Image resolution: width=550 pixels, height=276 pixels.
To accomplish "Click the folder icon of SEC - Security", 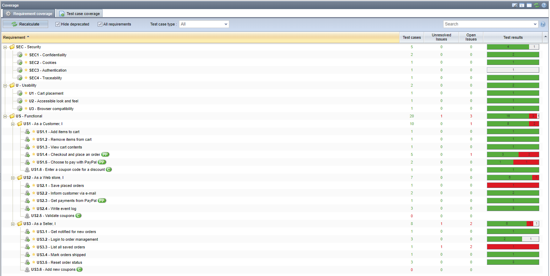I will tap(12, 47).
